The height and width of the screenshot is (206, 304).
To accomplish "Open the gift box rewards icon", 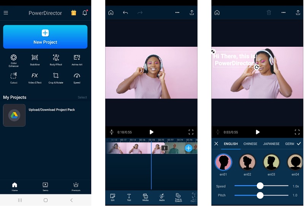I will pyautogui.click(x=74, y=13).
